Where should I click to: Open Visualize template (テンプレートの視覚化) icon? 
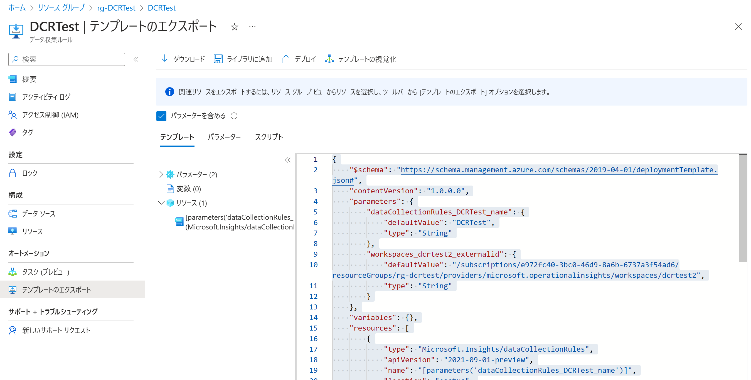(329, 59)
